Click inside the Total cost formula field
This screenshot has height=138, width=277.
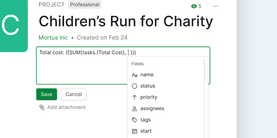click(81, 67)
